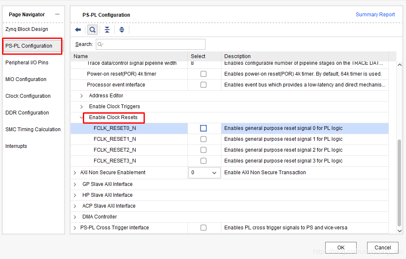
Task: Select the 'Power-on reset(POR) 4k timer' row
Action: [229, 74]
